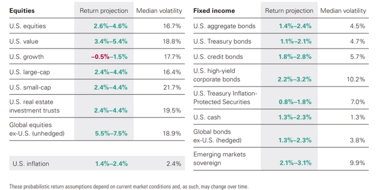Click the Fixed income table heading

[214, 11]
